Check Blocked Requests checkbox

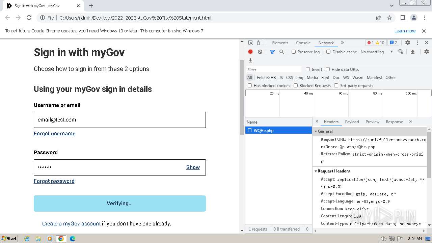pos(296,85)
